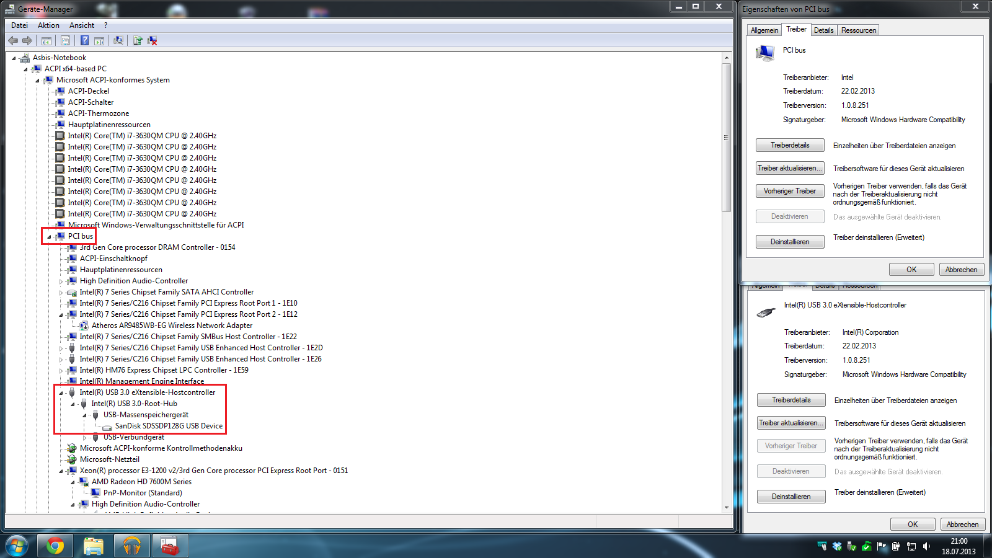
Task: Collapse the ACPI x64-based PC node
Action: tap(25, 69)
